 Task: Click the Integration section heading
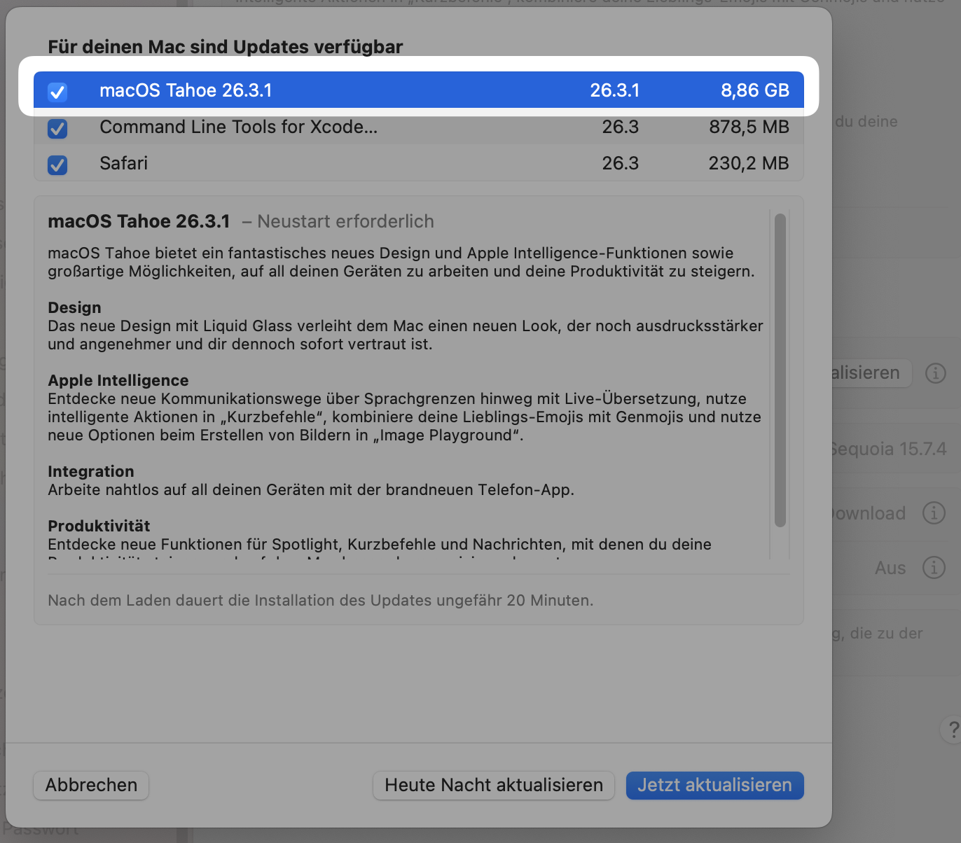click(91, 471)
